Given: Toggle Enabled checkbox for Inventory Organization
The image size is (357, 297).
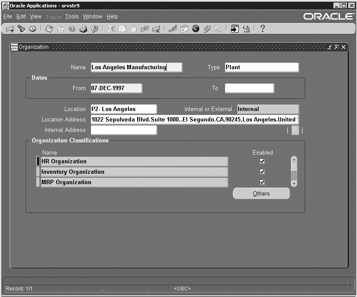Looking at the screenshot, I should click(x=262, y=172).
